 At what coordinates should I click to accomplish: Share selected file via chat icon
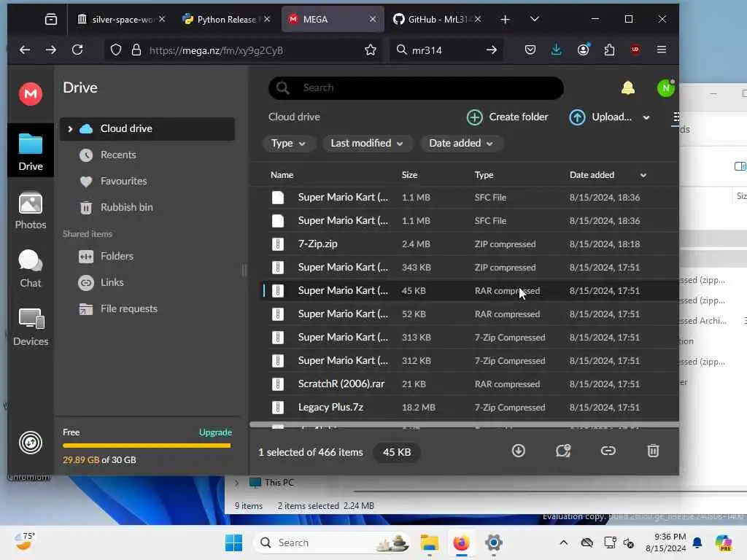point(563,451)
